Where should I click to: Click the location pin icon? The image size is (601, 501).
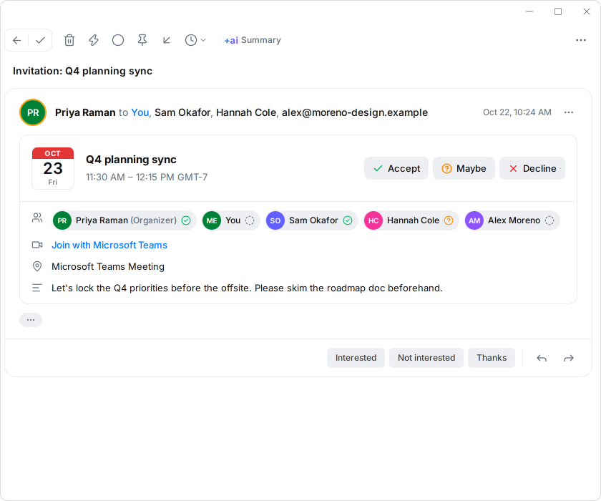[x=37, y=266]
